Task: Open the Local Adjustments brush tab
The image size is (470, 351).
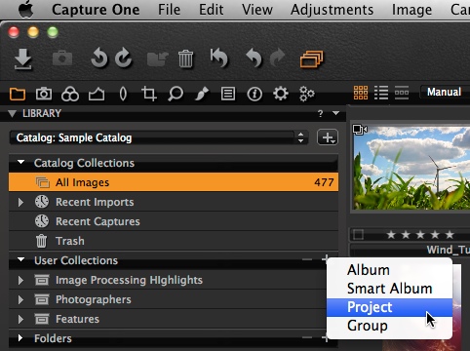Action: (x=202, y=94)
